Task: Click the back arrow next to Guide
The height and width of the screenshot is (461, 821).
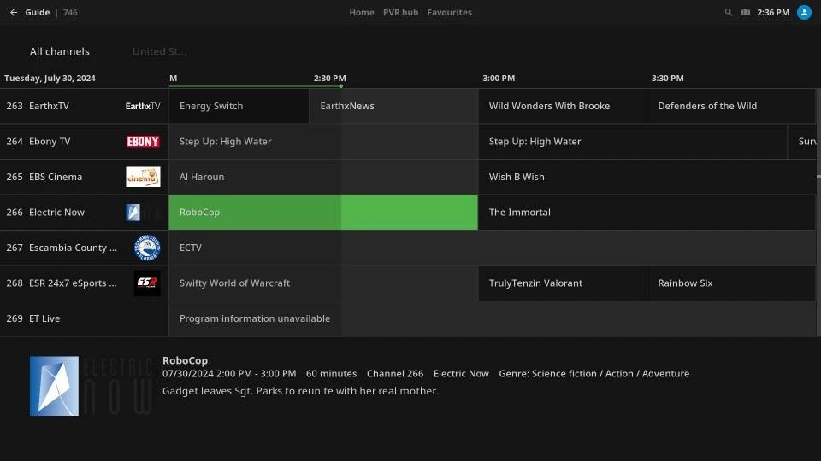Action: pyautogui.click(x=14, y=13)
